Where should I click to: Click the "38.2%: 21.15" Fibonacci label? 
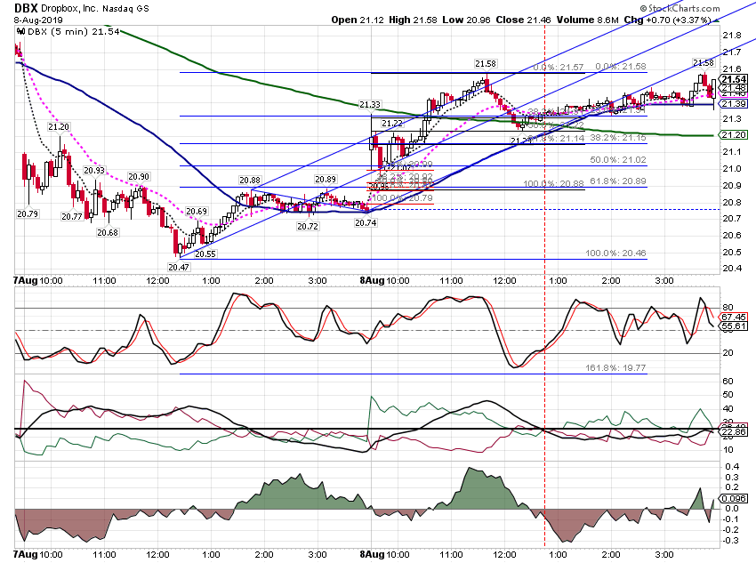618,138
